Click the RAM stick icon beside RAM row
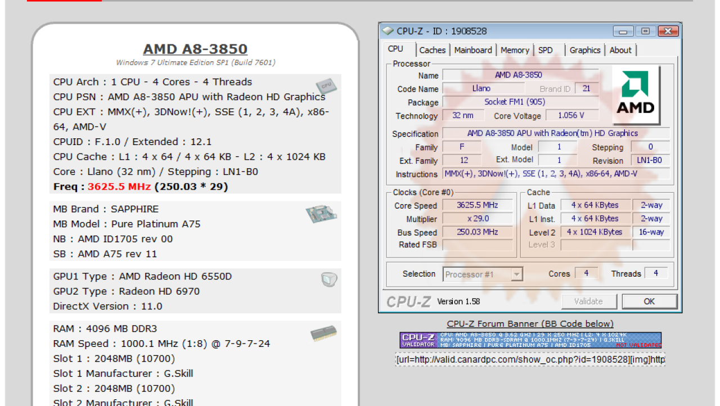720x406 pixels. (x=323, y=333)
